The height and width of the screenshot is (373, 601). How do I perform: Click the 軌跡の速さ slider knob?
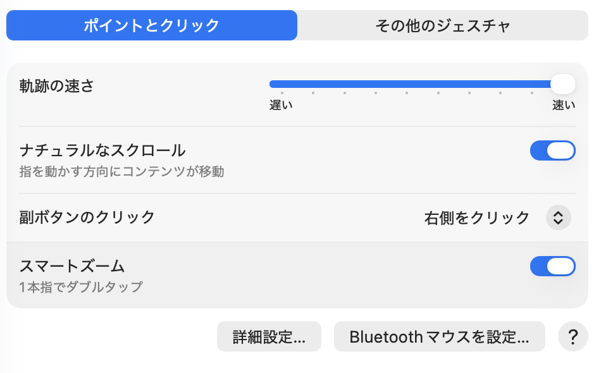pos(562,83)
